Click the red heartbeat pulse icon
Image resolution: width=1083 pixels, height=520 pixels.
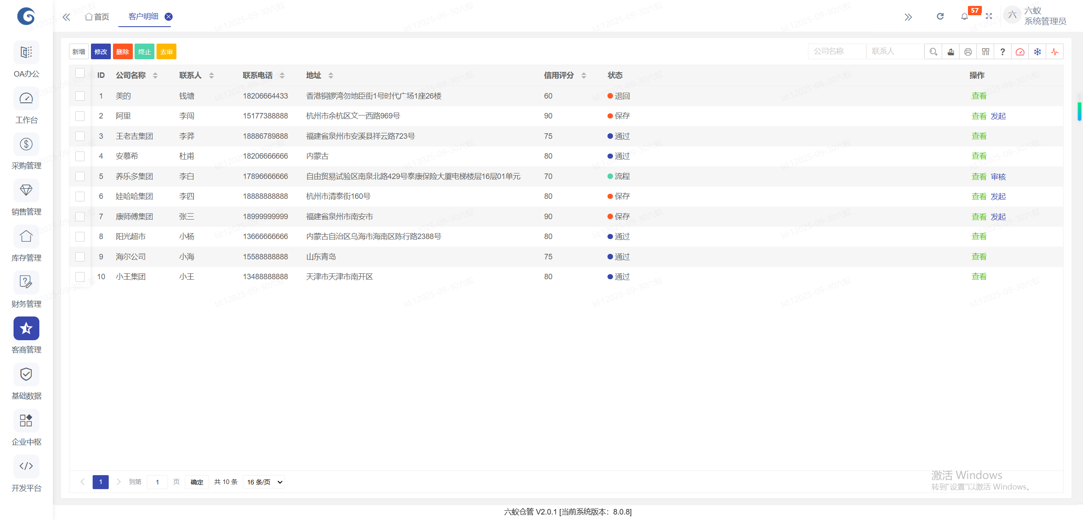pyautogui.click(x=1055, y=52)
